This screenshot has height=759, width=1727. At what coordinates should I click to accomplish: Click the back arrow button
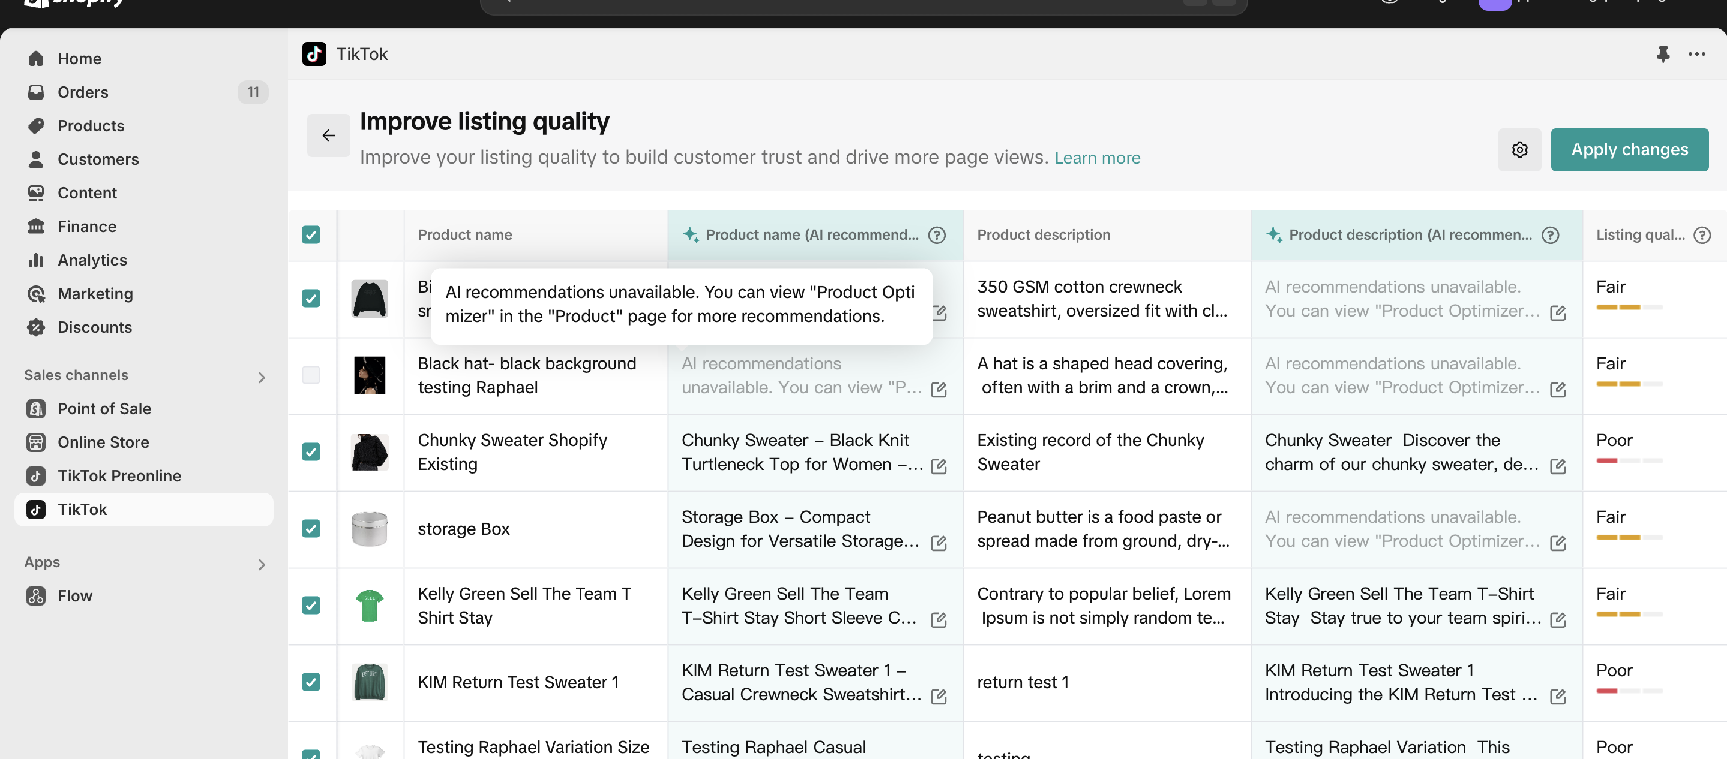click(x=328, y=135)
